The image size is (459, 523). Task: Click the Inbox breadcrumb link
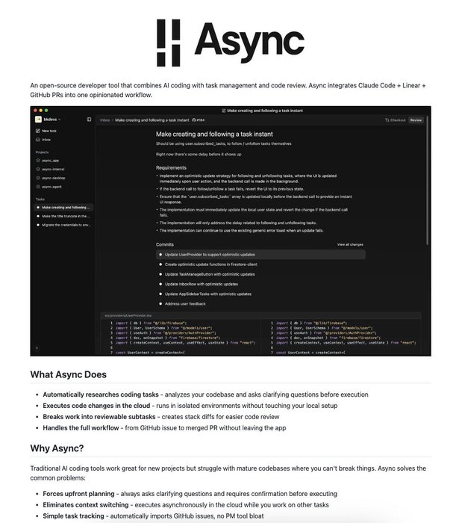(x=105, y=120)
